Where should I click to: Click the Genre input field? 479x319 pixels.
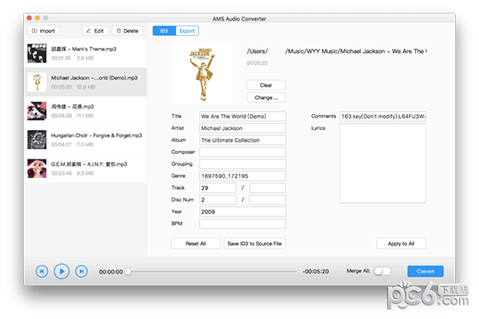click(243, 175)
